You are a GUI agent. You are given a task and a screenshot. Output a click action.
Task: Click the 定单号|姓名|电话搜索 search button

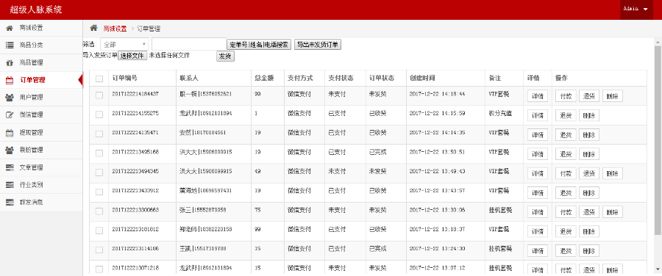click(259, 45)
